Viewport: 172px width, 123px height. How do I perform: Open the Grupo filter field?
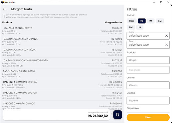tap(148, 60)
